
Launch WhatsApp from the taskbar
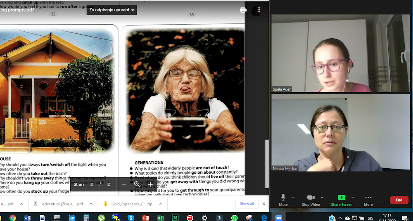click(235, 218)
